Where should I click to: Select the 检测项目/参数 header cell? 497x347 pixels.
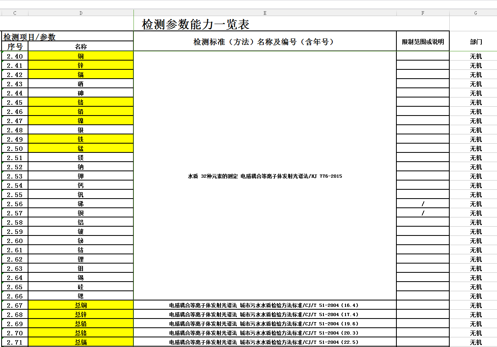(67, 37)
